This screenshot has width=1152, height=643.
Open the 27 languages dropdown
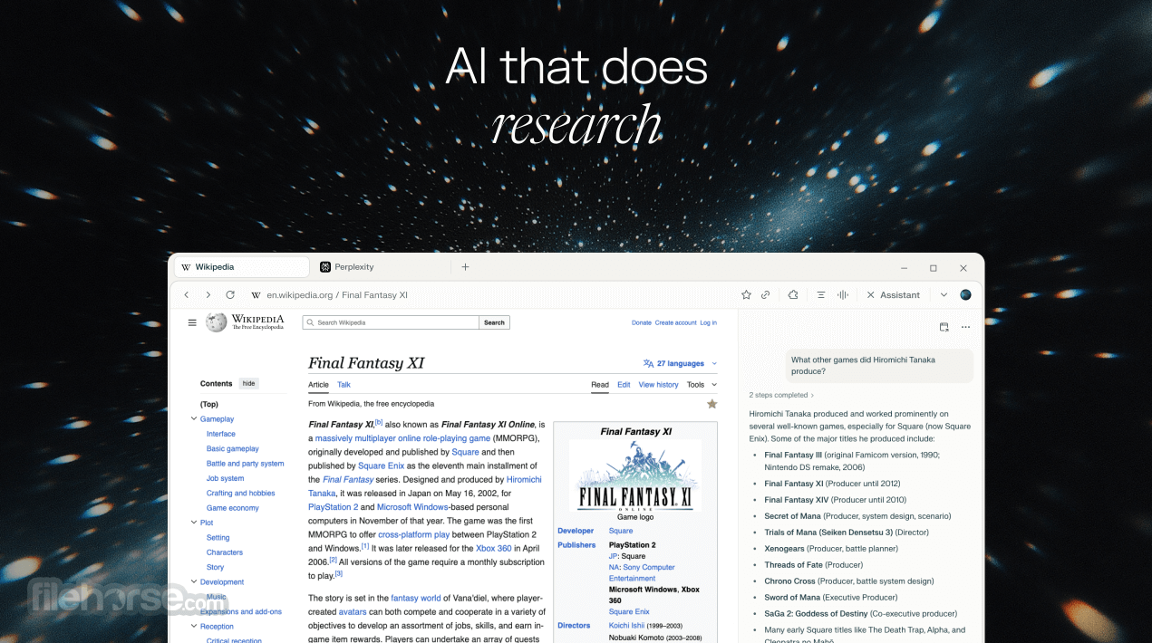click(x=680, y=363)
